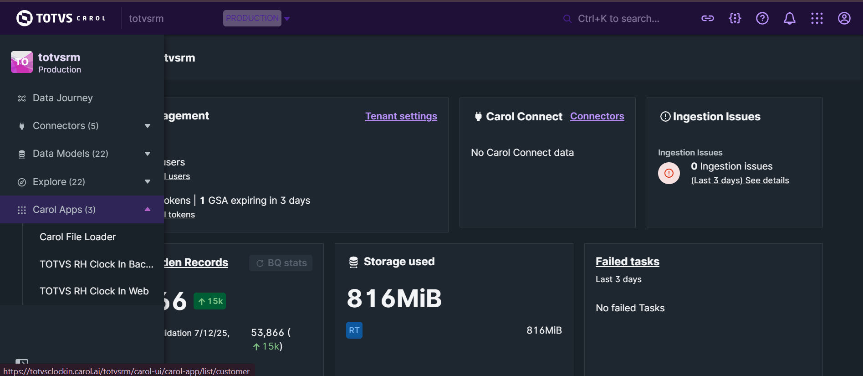
Task: Open the PRODUCTION environment dropdown
Action: (x=257, y=18)
